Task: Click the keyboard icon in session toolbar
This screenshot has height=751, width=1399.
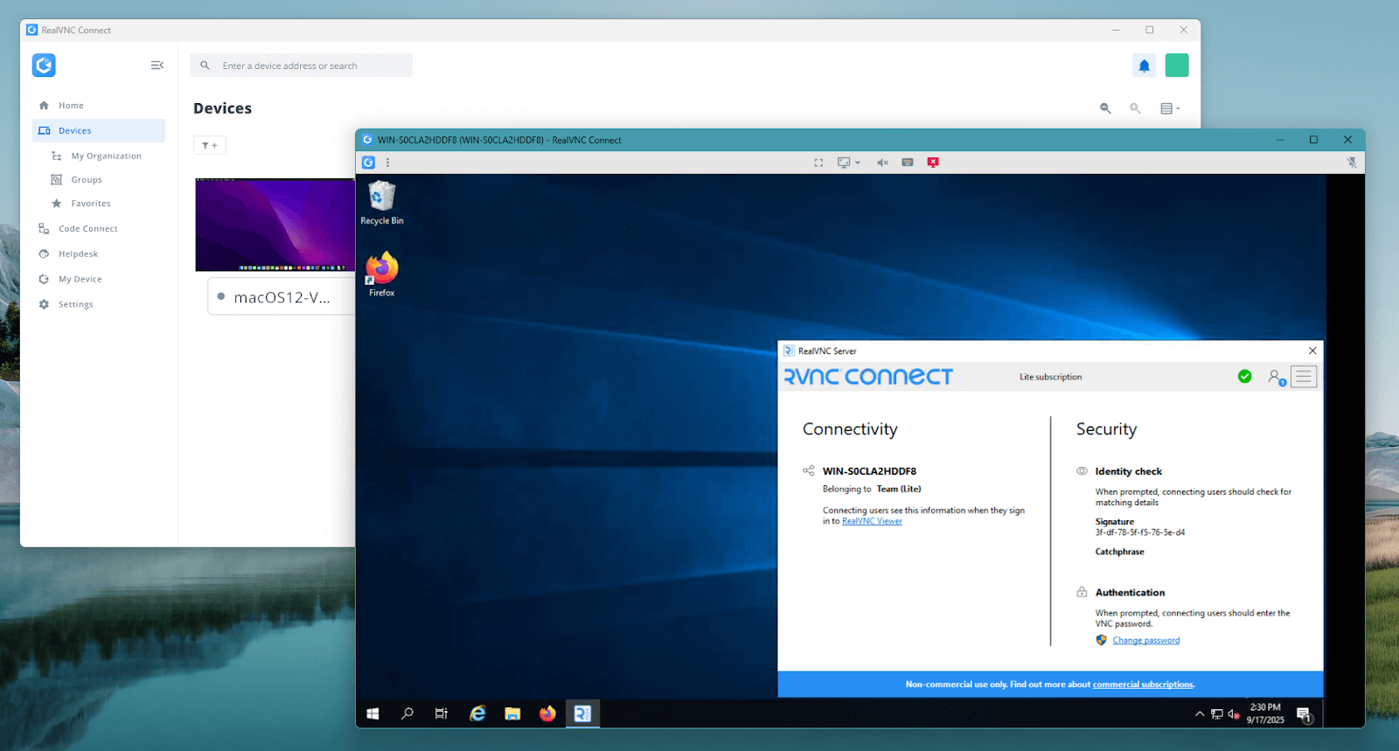Action: pyautogui.click(x=908, y=163)
